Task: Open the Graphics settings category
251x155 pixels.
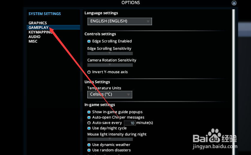Action: click(38, 23)
